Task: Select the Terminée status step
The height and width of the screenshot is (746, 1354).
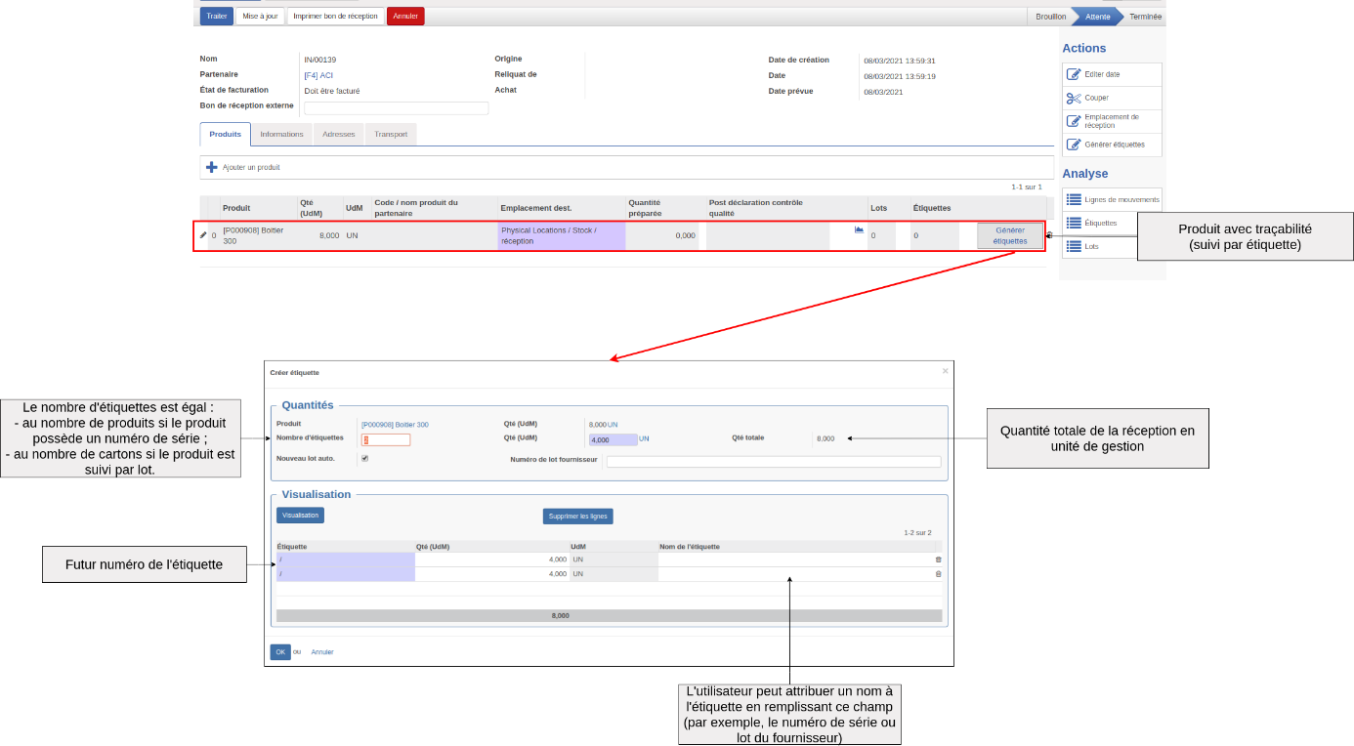Action: pos(1145,17)
